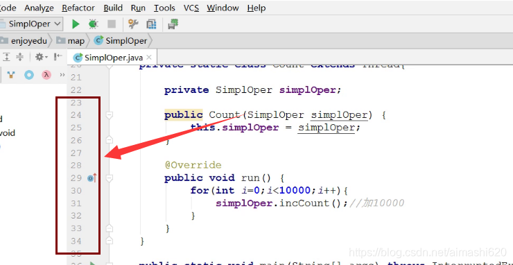Collapse all nodes in Structure panel
Image resolution: width=513 pixels, height=265 pixels.
[x=20, y=57]
